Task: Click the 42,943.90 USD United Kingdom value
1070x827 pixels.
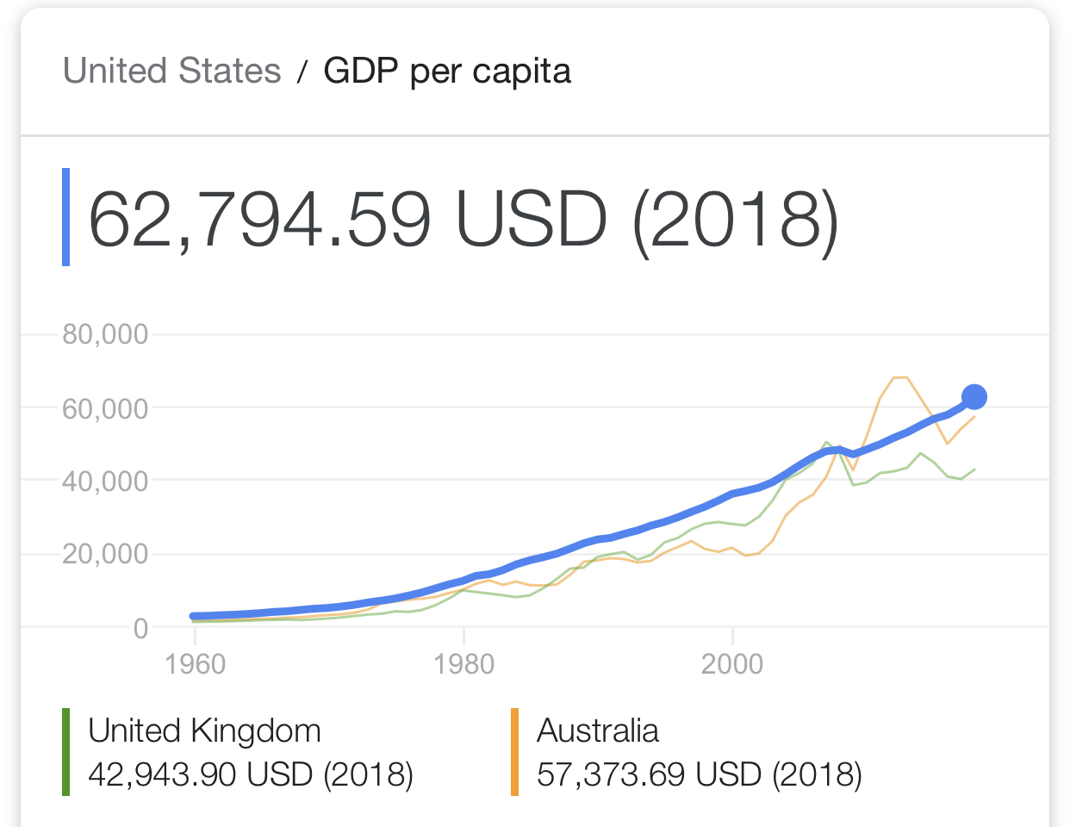Action: pyautogui.click(x=251, y=774)
